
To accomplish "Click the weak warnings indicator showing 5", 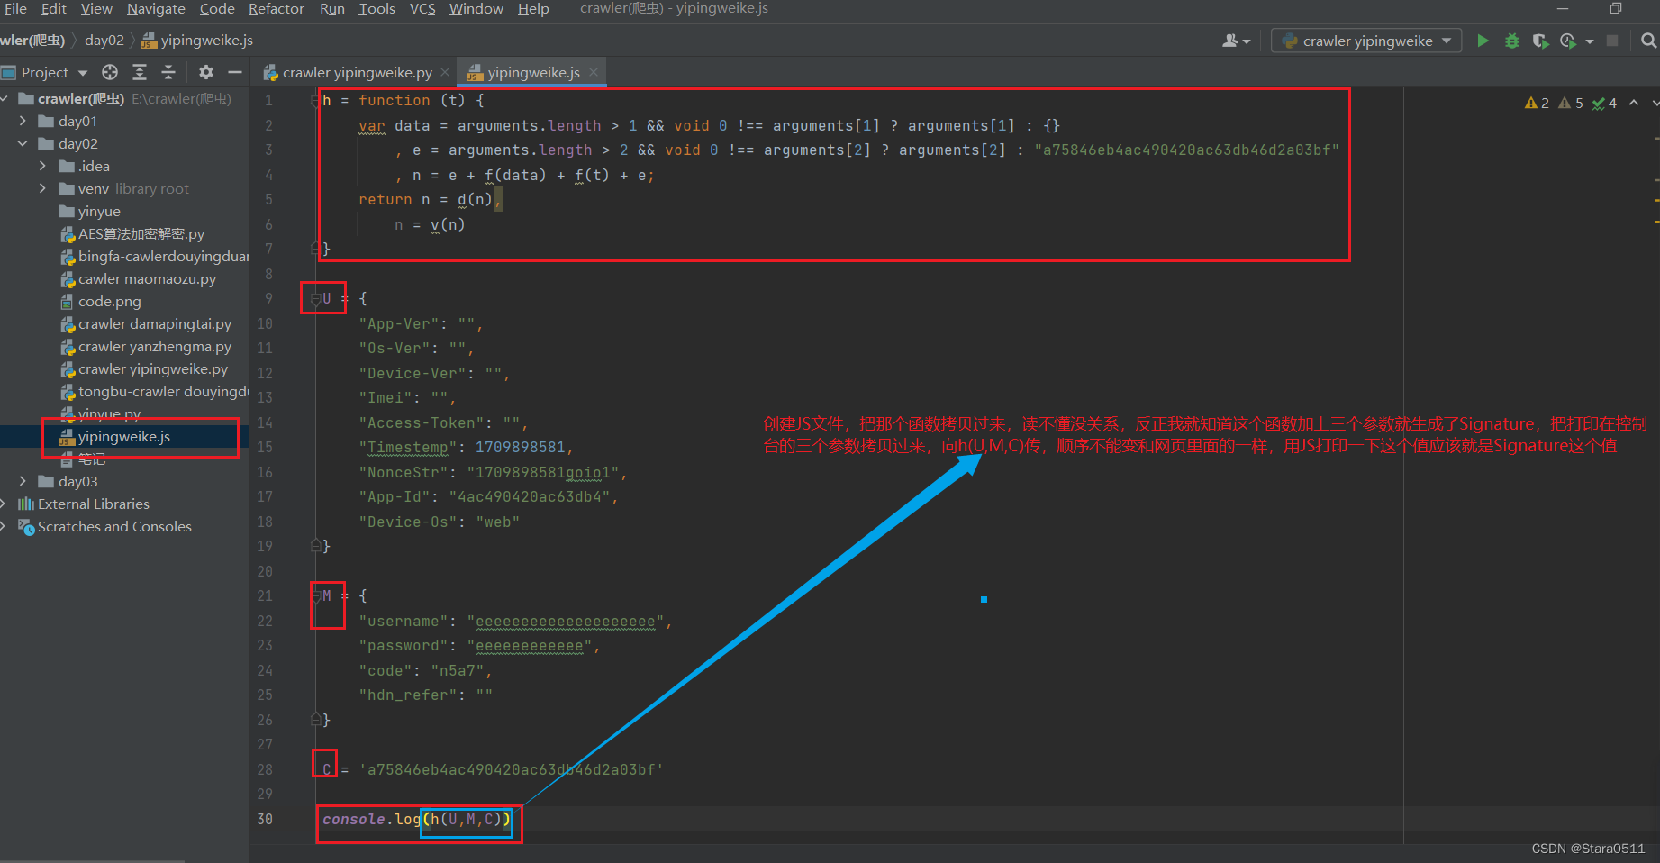I will pyautogui.click(x=1571, y=103).
